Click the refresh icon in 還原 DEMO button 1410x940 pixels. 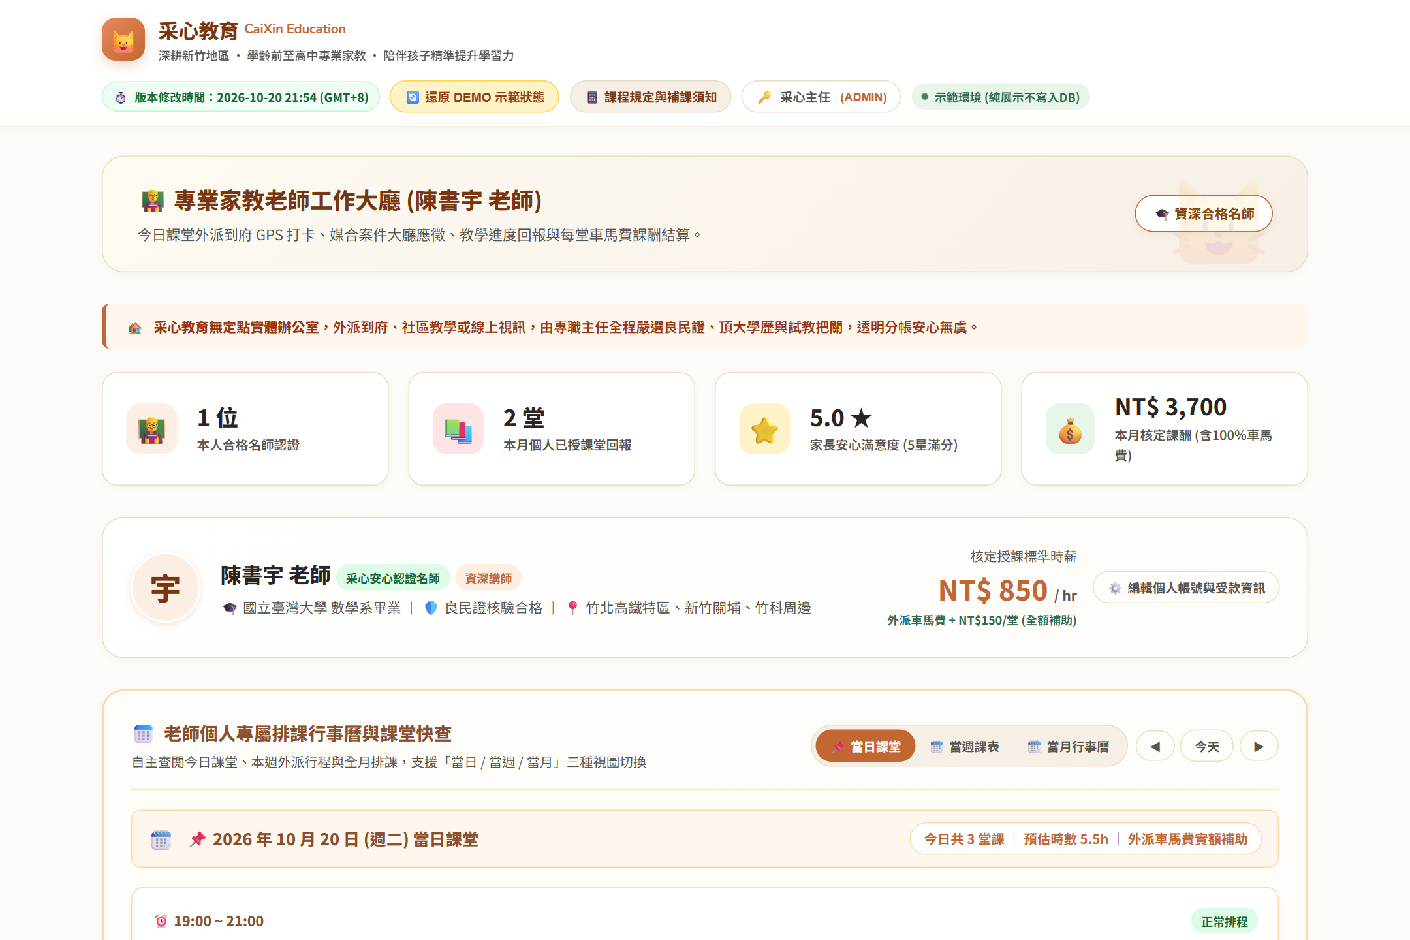[413, 98]
